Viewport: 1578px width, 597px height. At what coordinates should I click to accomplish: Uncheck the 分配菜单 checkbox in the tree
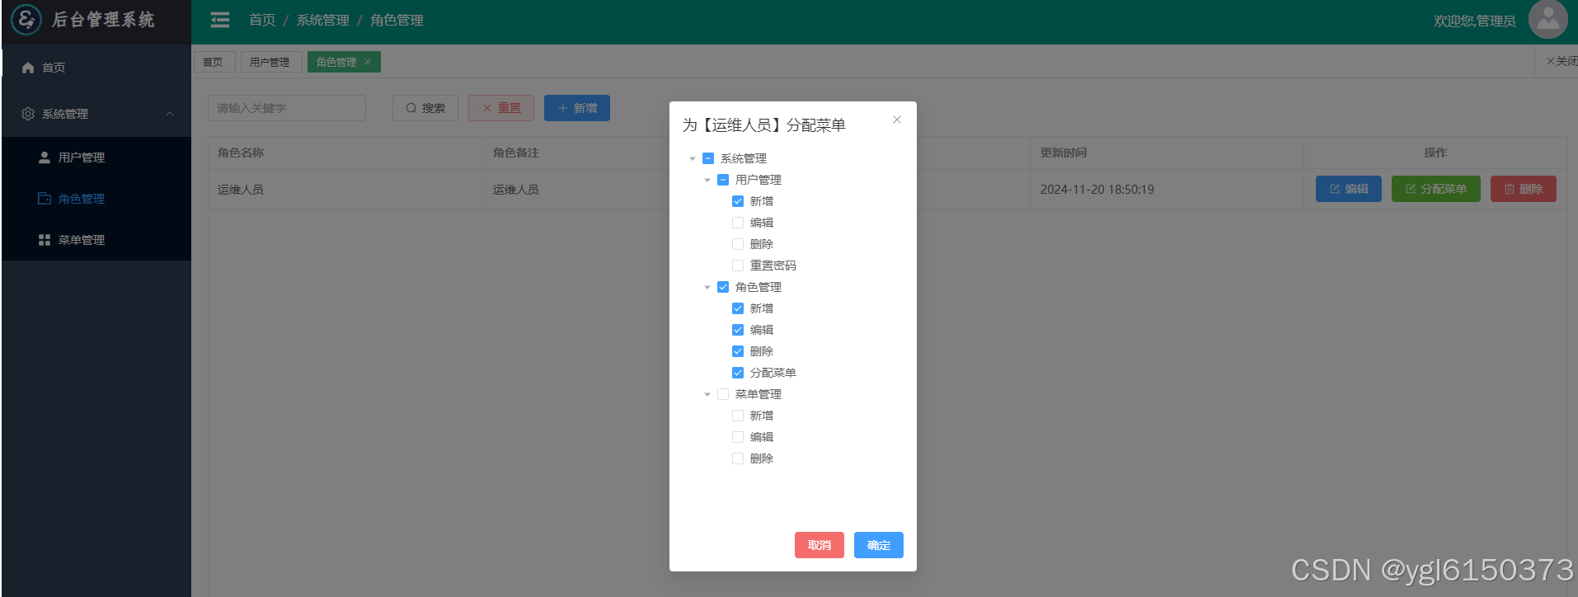(x=738, y=373)
